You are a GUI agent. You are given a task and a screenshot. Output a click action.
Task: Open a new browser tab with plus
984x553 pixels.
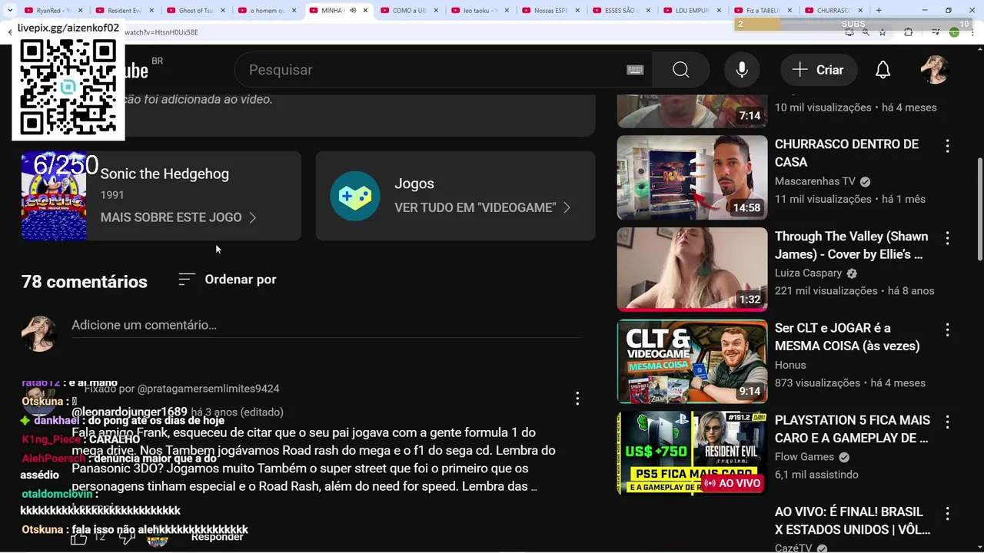pos(879,11)
